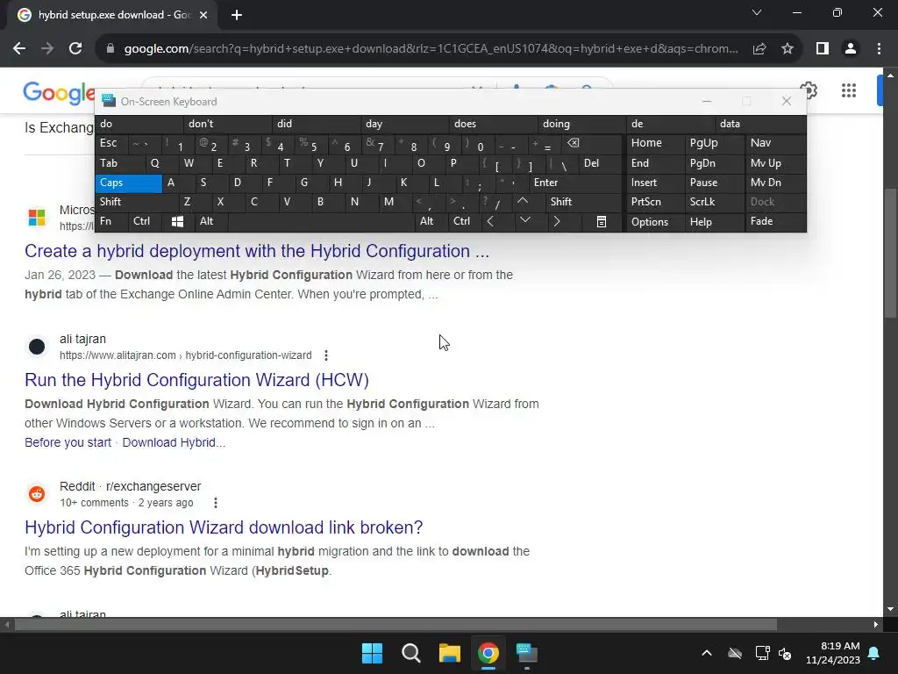898x674 pixels.
Task: Toggle the left Ctrl key
Action: click(145, 221)
